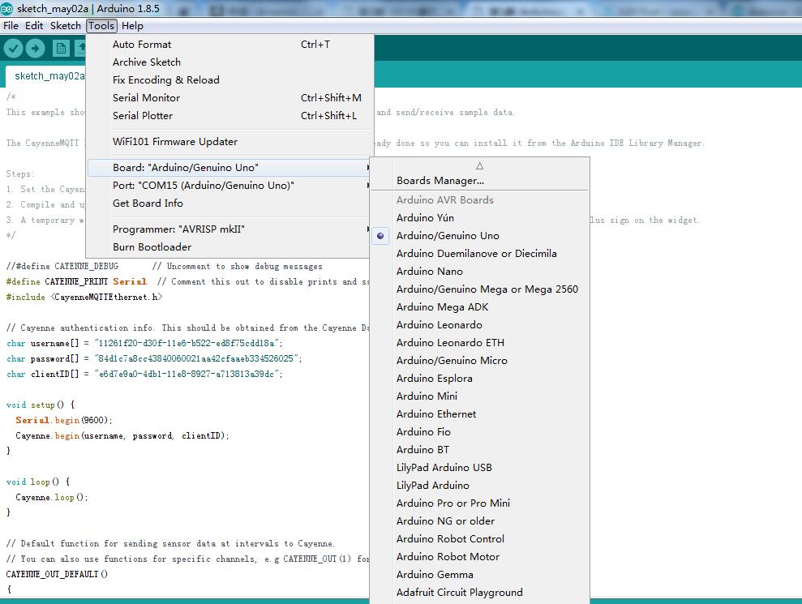Image resolution: width=802 pixels, height=604 pixels.
Task: Select LilyPad Arduino board
Action: [x=480, y=486]
